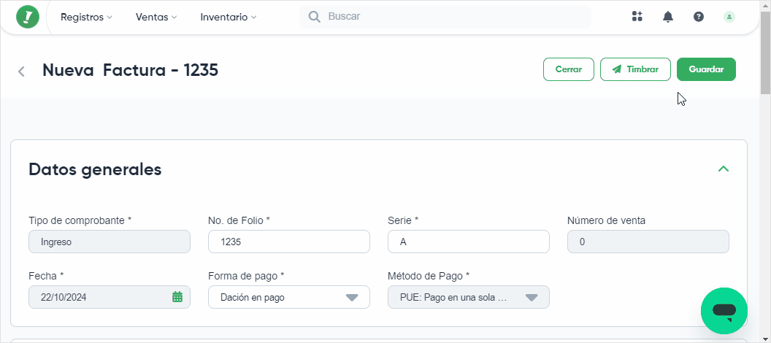
Task: Open the Fecha calendar picker icon
Action: 177,297
